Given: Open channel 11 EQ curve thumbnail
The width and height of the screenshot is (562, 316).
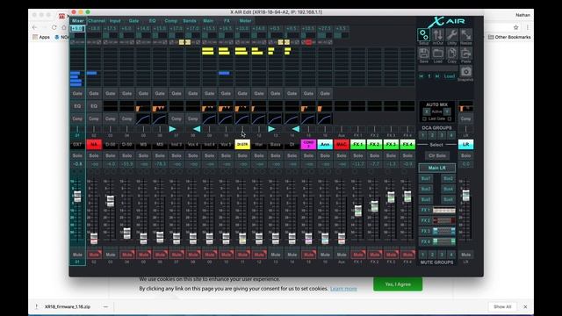Looking at the screenshot, I should coord(242,106).
